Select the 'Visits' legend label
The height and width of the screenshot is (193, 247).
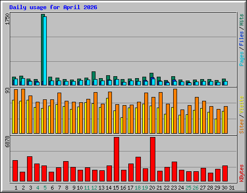[241, 105]
